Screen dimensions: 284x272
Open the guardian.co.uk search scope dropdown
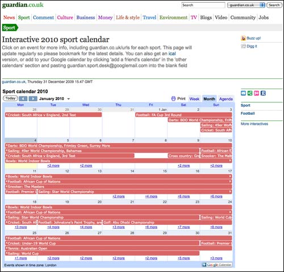point(246,5)
